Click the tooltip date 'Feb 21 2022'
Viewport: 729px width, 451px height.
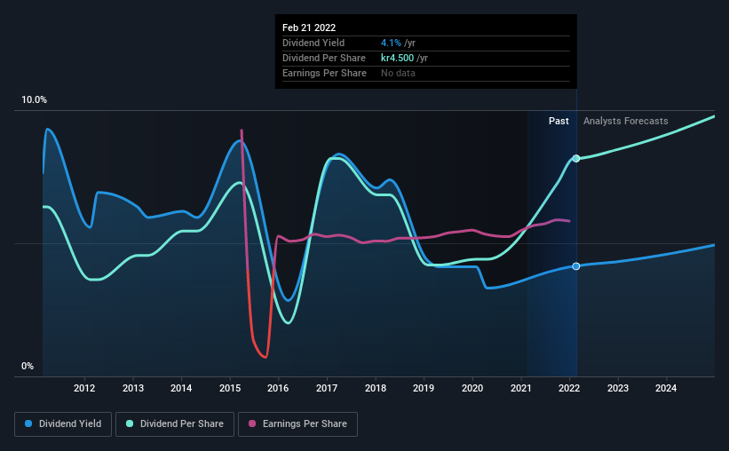click(x=309, y=28)
